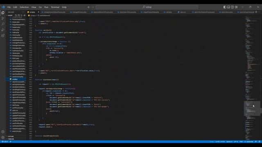Screen dimensions: 262x147
Task: Click the notifications bell in status bar
Action: point(259,142)
